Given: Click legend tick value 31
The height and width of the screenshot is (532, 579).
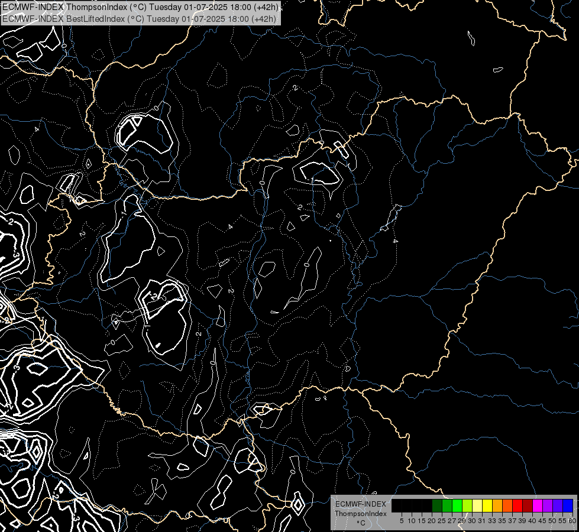Looking at the screenshot, I should (x=482, y=521).
